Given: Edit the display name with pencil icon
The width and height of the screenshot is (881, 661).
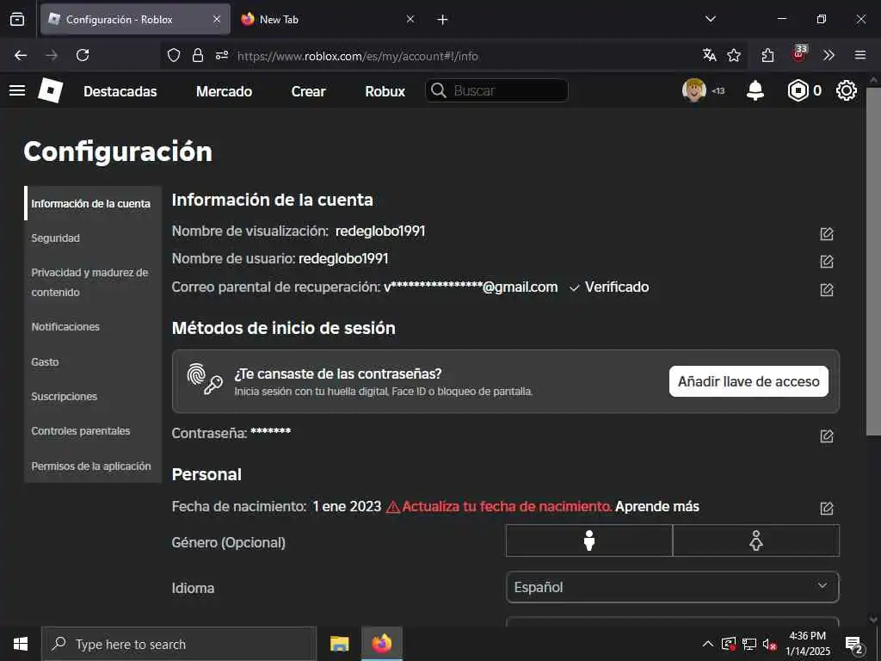Looking at the screenshot, I should click(827, 234).
